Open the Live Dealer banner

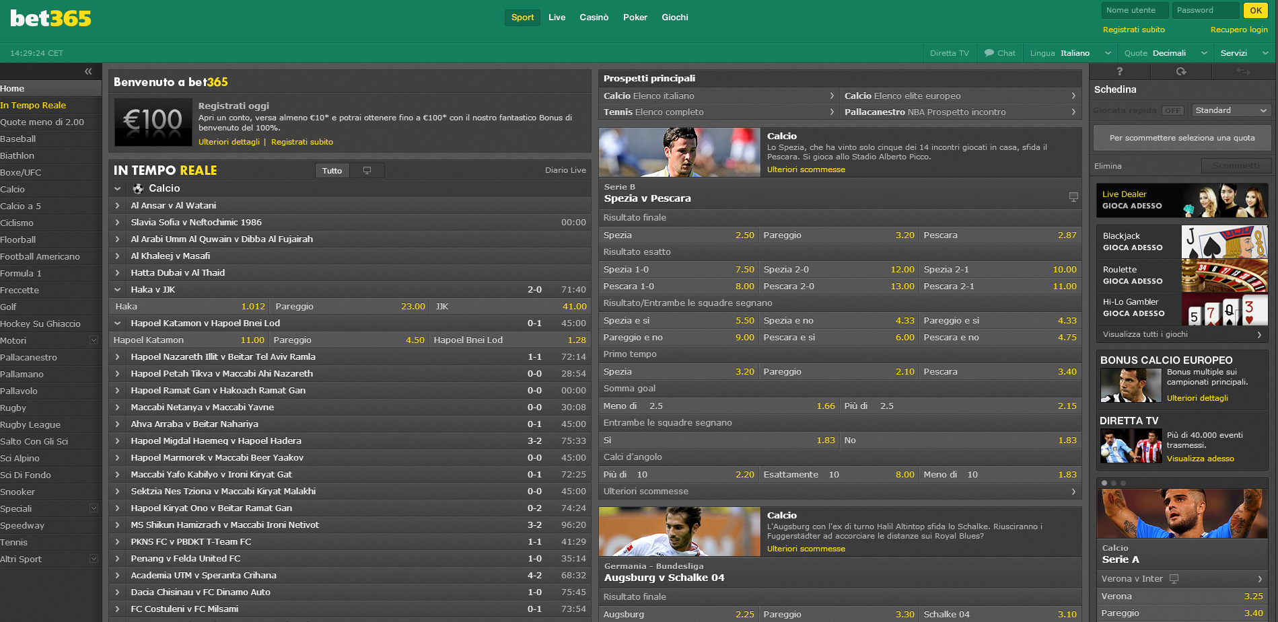point(1182,200)
